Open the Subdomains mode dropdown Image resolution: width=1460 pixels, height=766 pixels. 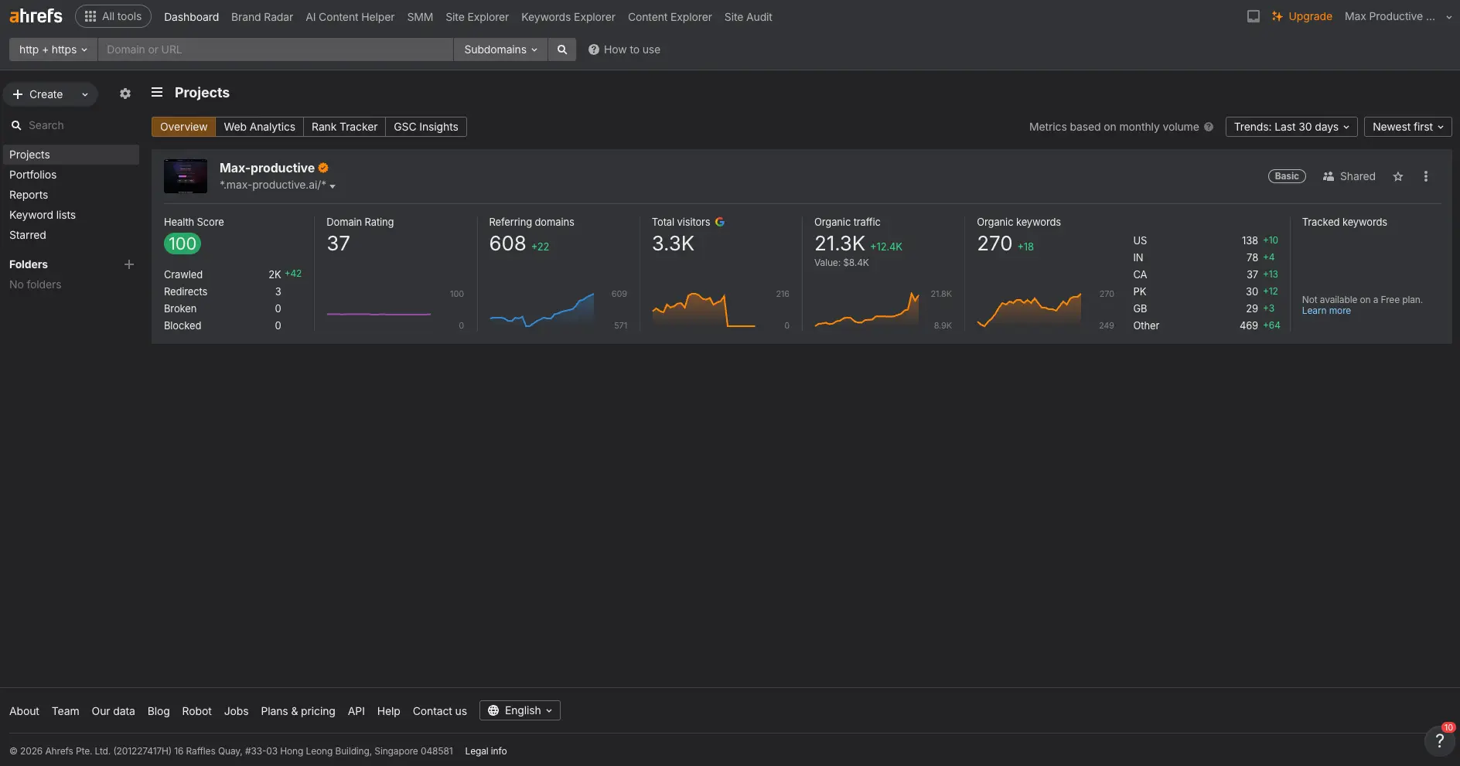coord(500,49)
